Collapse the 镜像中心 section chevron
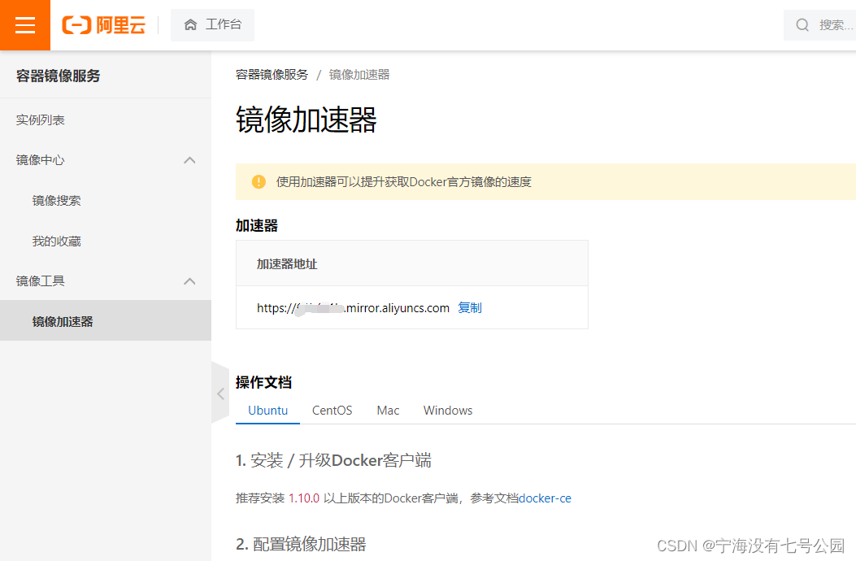This screenshot has height=561, width=856. click(x=189, y=160)
